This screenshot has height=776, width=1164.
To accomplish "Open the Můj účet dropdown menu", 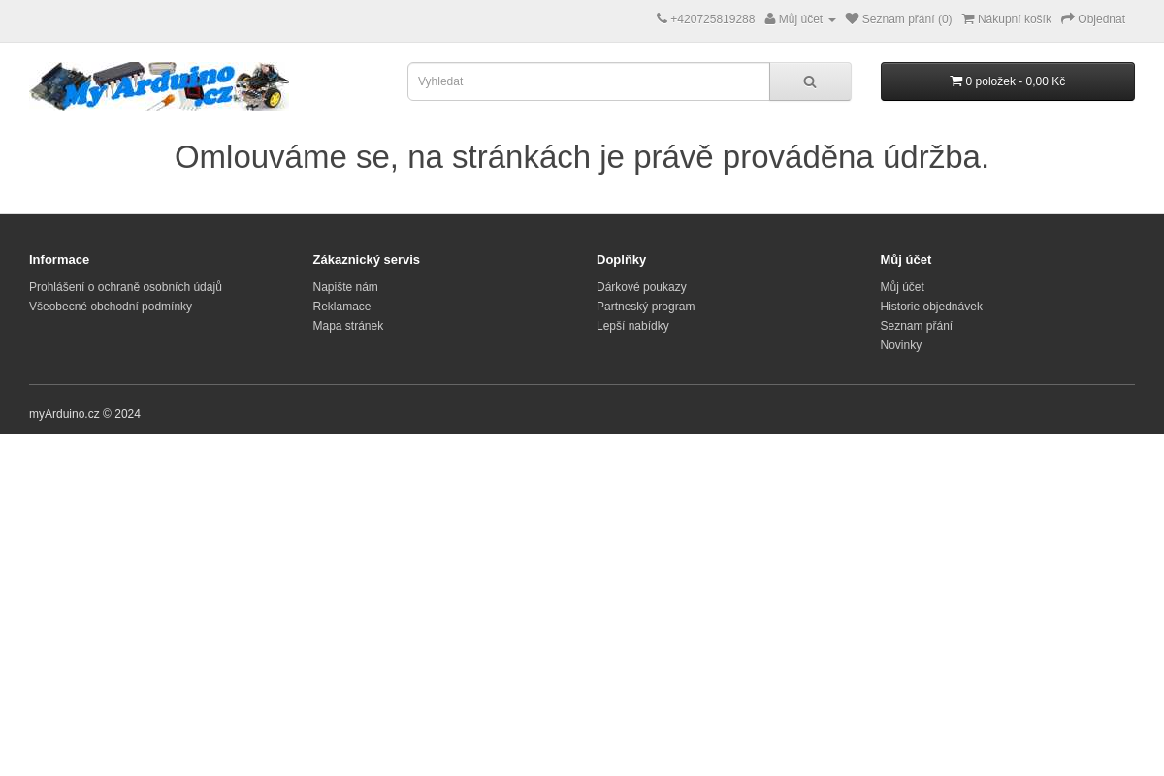I will tap(800, 18).
